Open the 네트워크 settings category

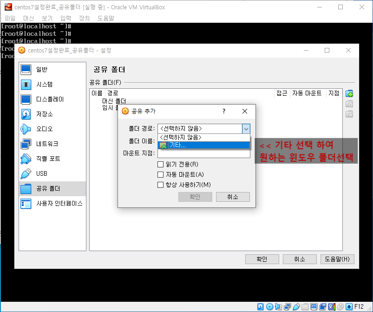point(52,144)
